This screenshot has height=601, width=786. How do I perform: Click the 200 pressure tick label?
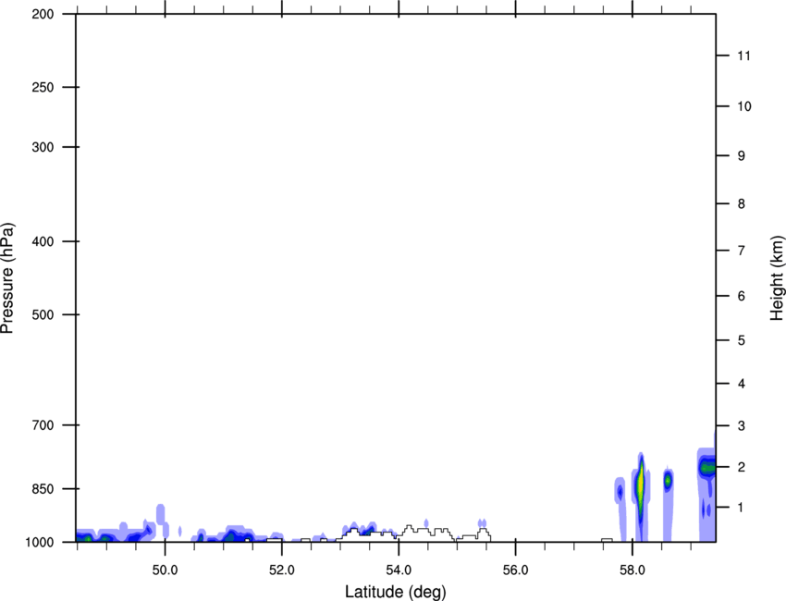click(x=43, y=14)
